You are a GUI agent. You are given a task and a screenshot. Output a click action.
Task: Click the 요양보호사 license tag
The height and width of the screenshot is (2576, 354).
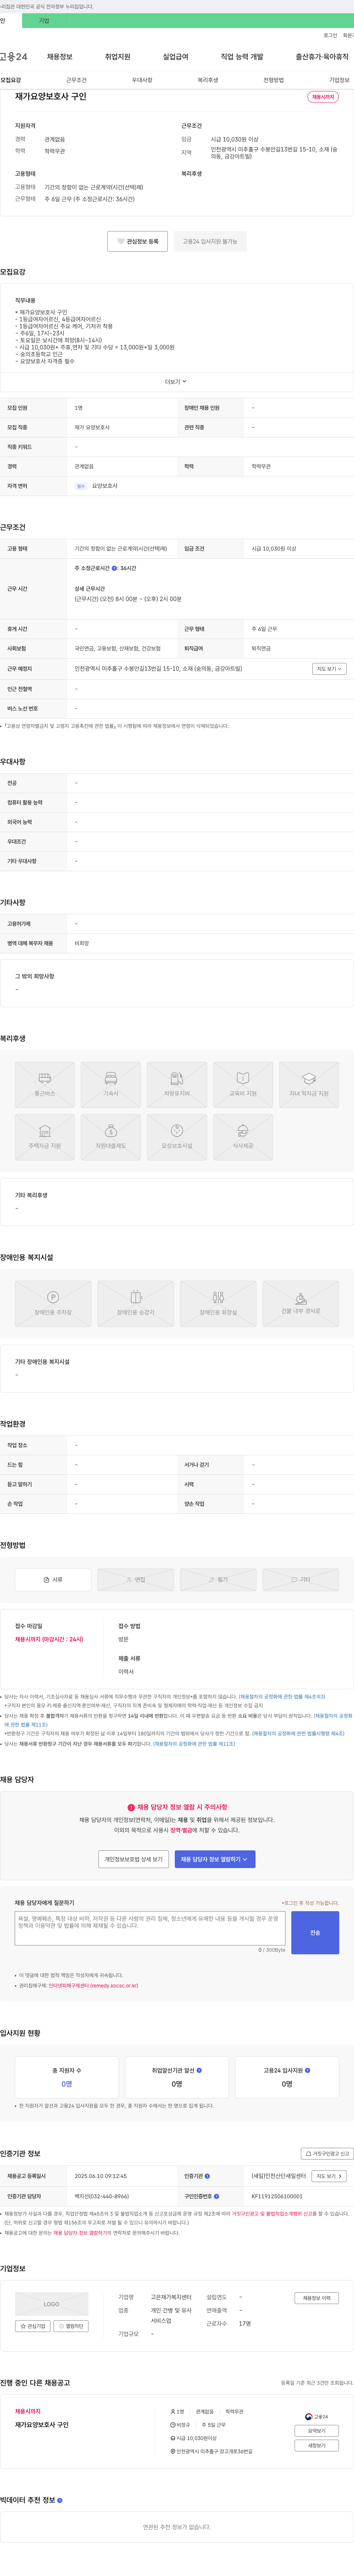point(105,486)
